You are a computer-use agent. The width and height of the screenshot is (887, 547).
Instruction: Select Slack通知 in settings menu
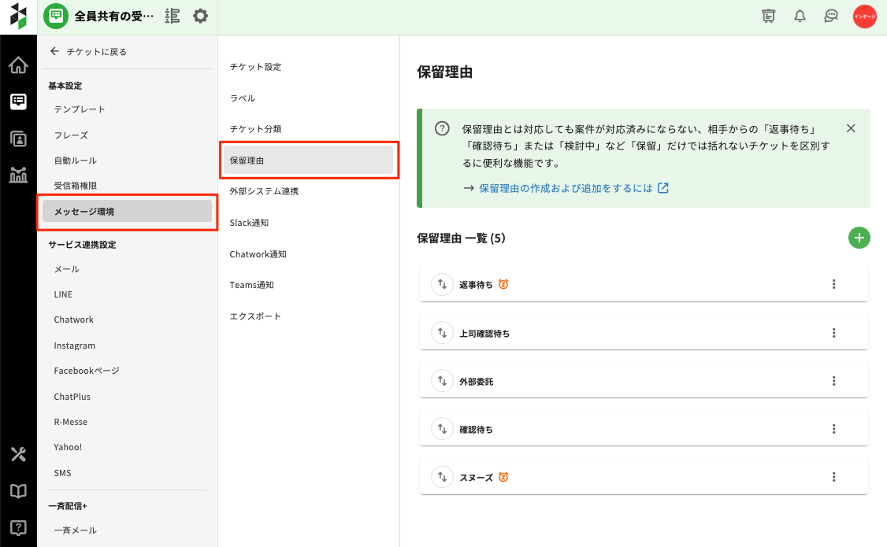click(249, 223)
